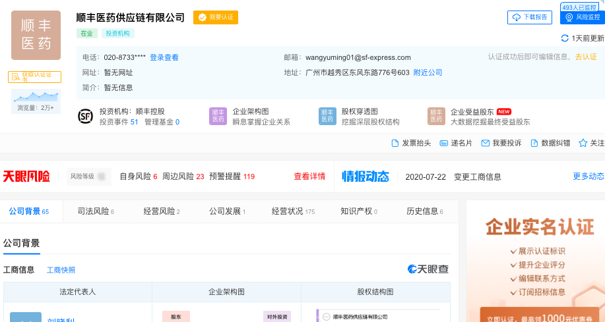Click the SF Express round logo icon
The width and height of the screenshot is (605, 322).
tap(85, 116)
